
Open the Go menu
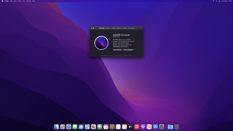click(x=24, y=1)
